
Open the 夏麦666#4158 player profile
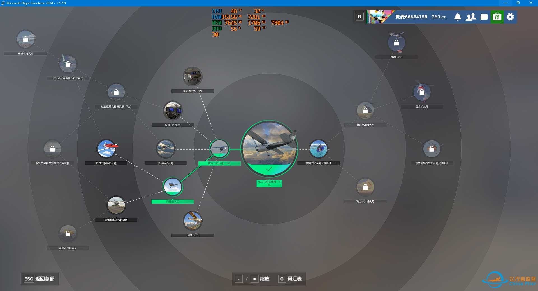[411, 17]
